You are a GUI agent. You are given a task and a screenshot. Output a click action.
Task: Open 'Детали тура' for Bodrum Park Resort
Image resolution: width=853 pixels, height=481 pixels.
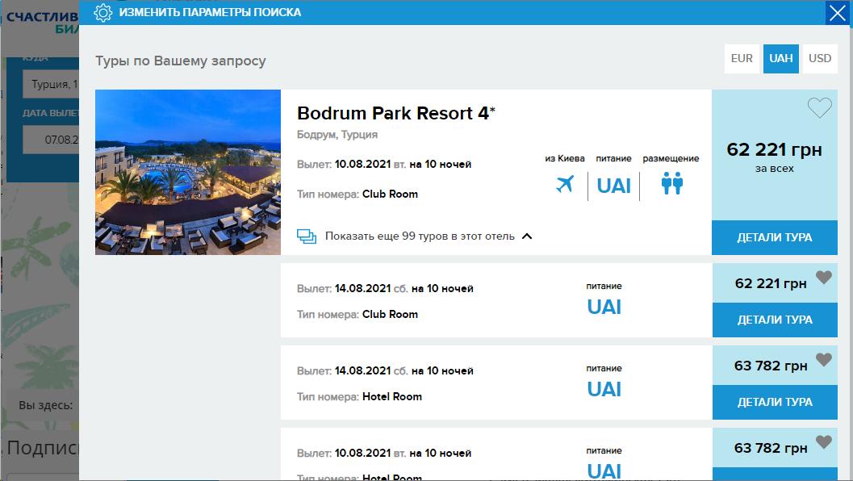pyautogui.click(x=774, y=237)
